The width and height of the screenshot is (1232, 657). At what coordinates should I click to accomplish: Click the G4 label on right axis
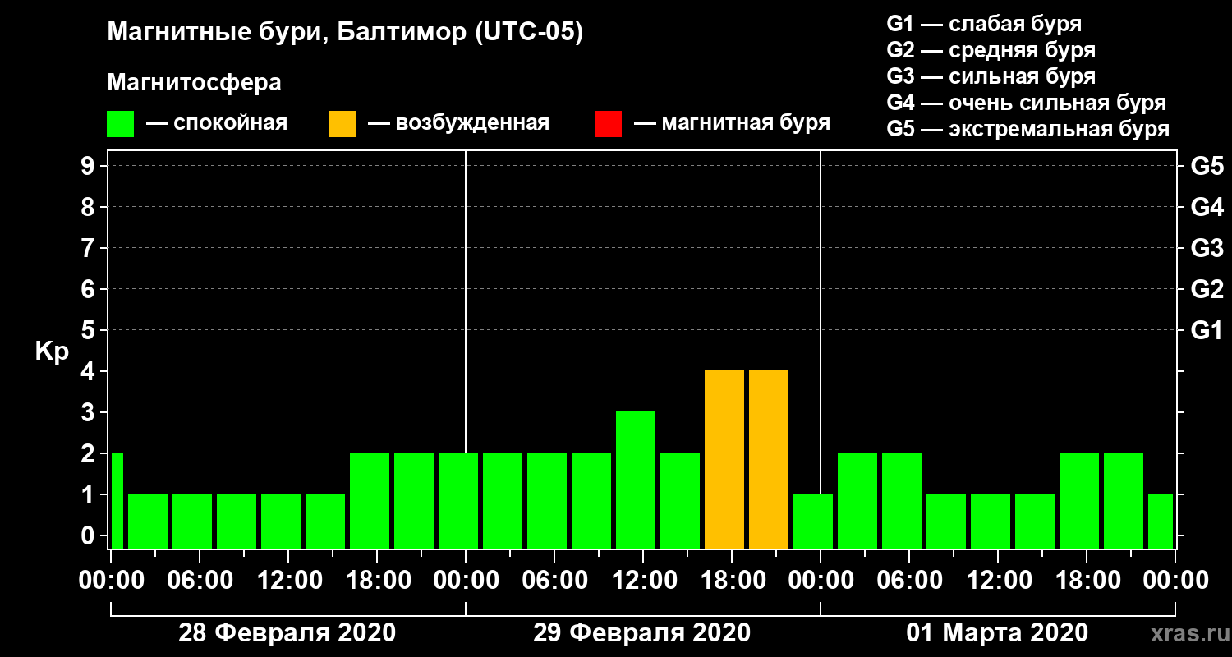point(1207,207)
